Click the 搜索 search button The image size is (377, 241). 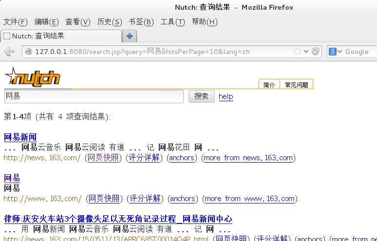point(202,96)
